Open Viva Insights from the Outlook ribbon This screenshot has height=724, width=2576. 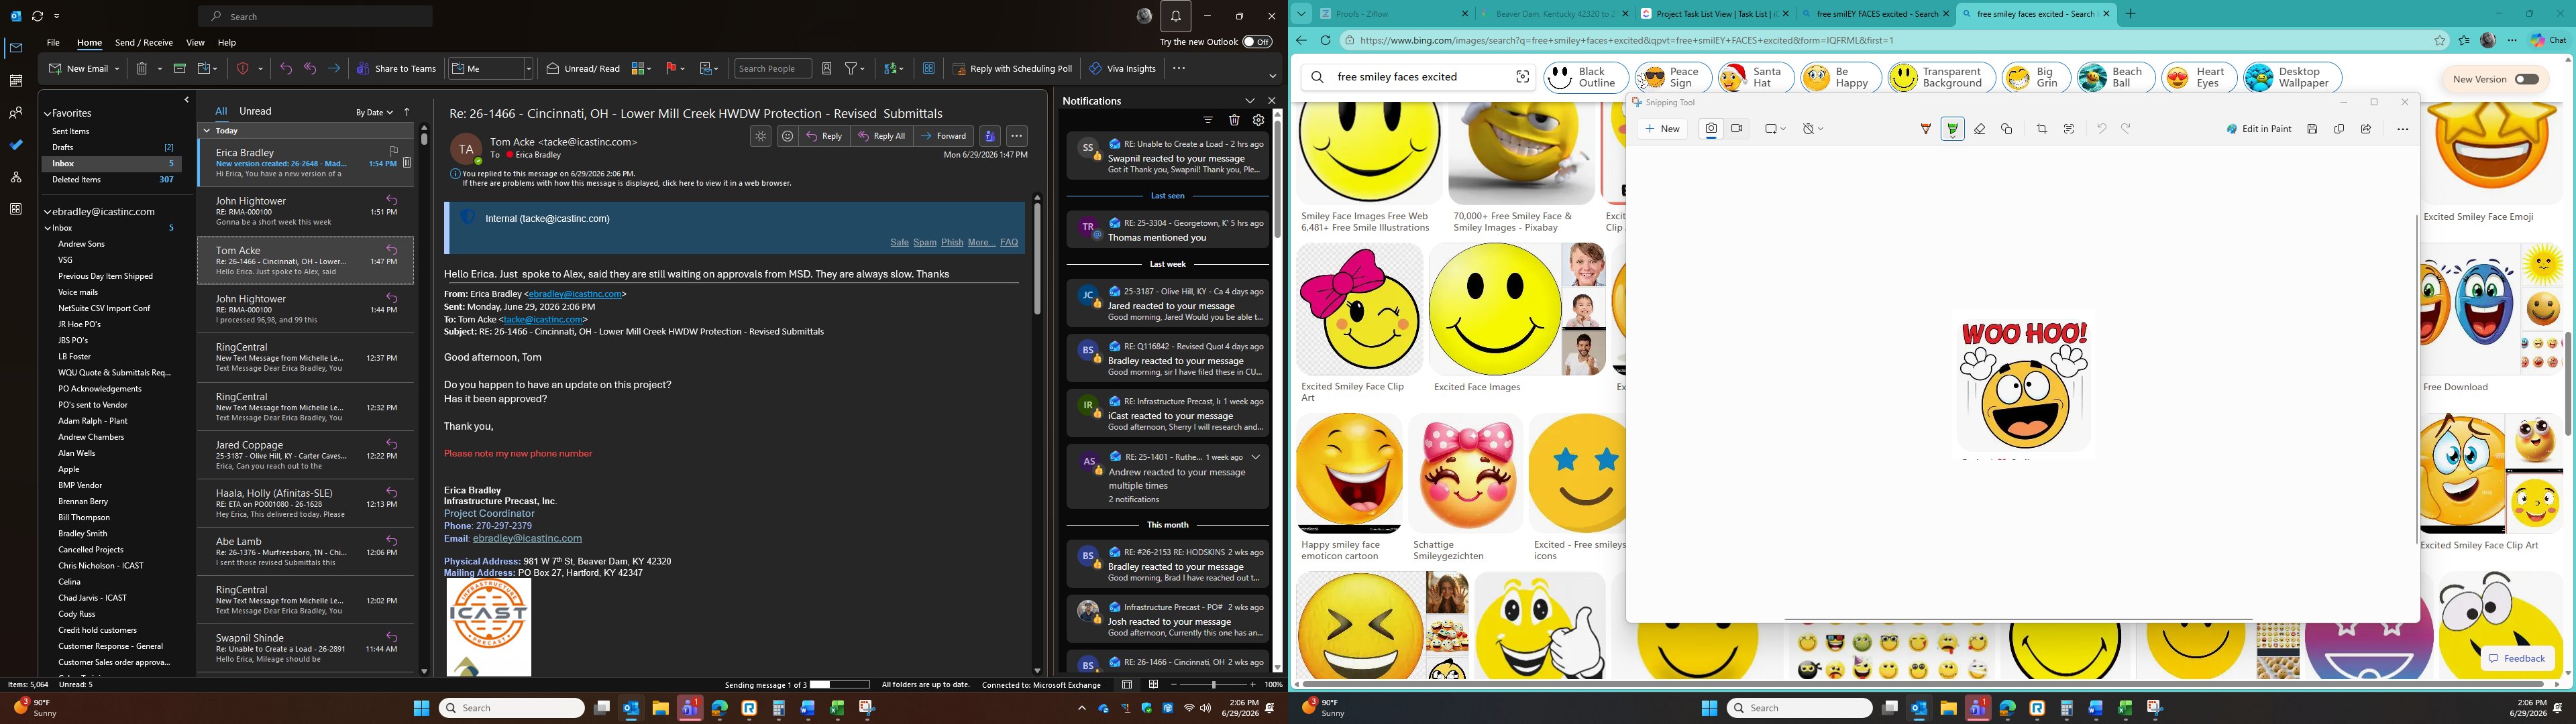[1122, 69]
